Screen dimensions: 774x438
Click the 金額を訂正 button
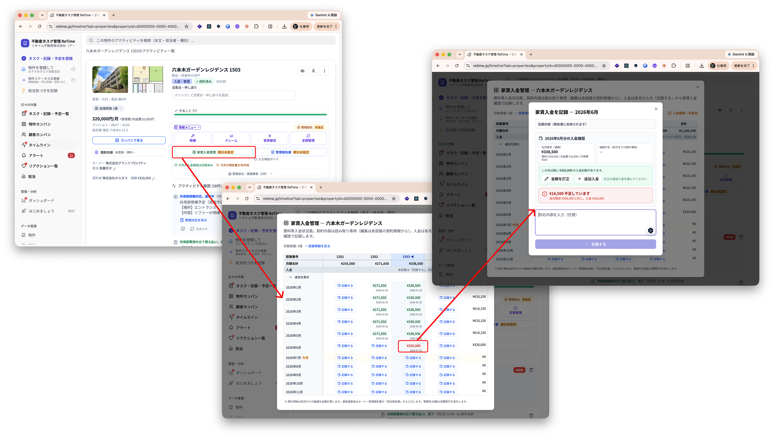[557, 179]
